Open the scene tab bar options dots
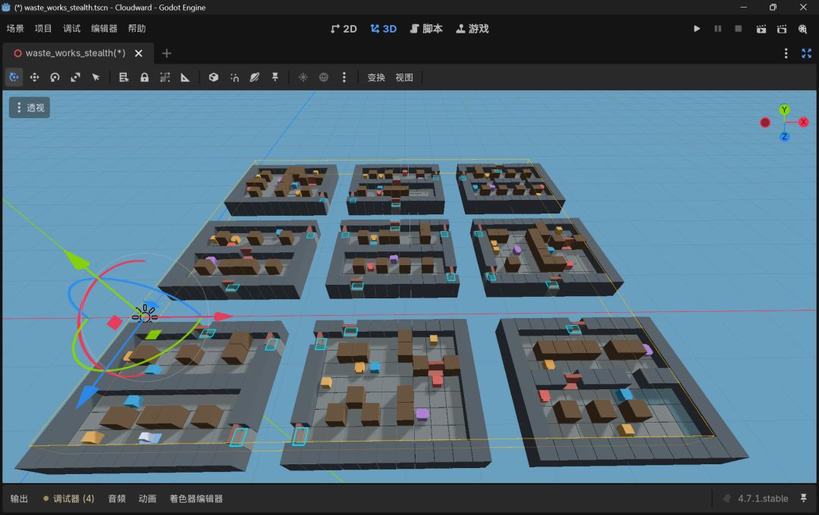819x515 pixels. coord(786,53)
